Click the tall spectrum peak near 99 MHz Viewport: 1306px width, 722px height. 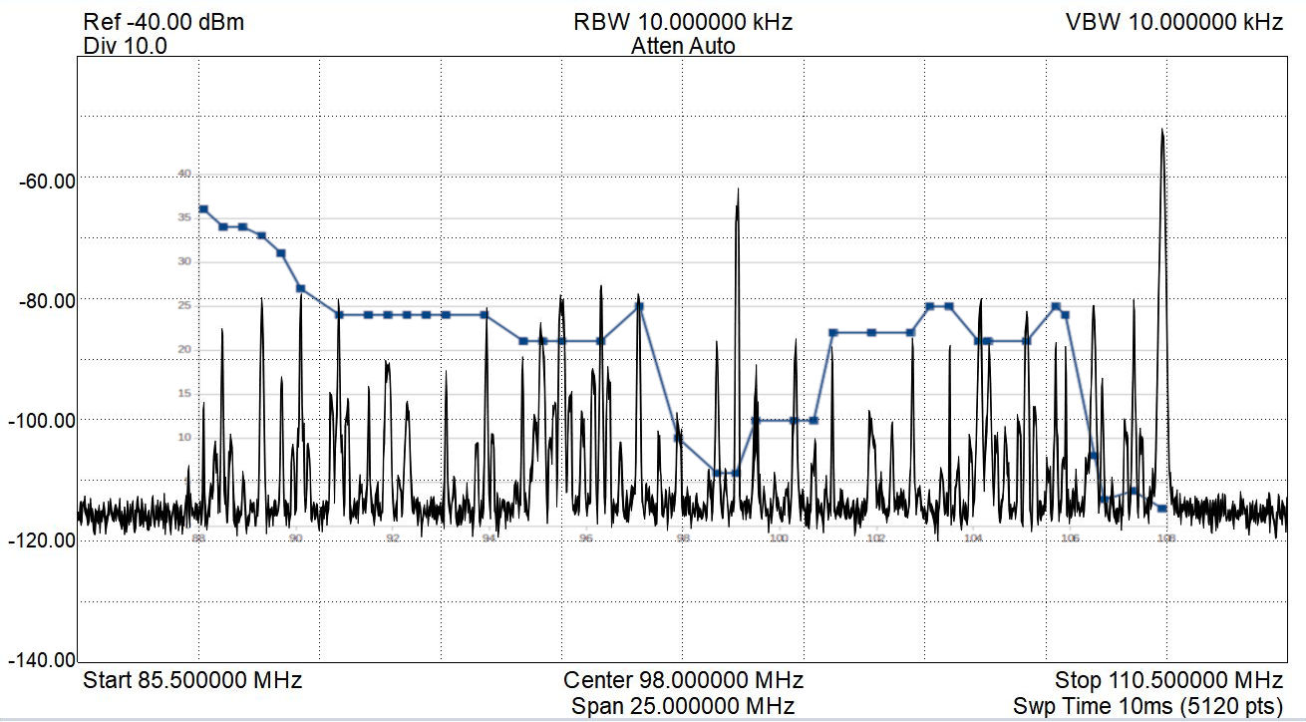tap(738, 191)
